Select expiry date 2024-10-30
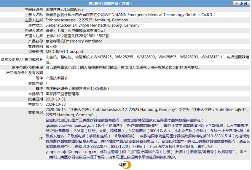Image resolution: width=252 pixels, height=170 pixels. pos(56,104)
